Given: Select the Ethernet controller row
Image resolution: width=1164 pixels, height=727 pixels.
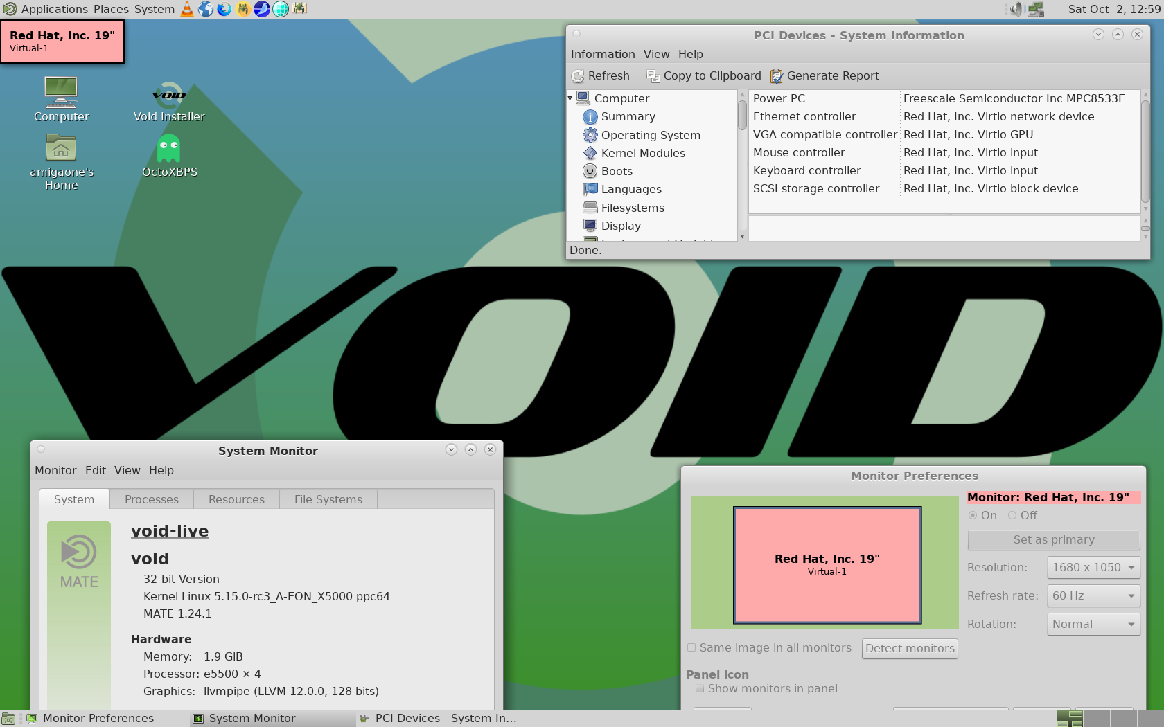Looking at the screenshot, I should 944,117.
